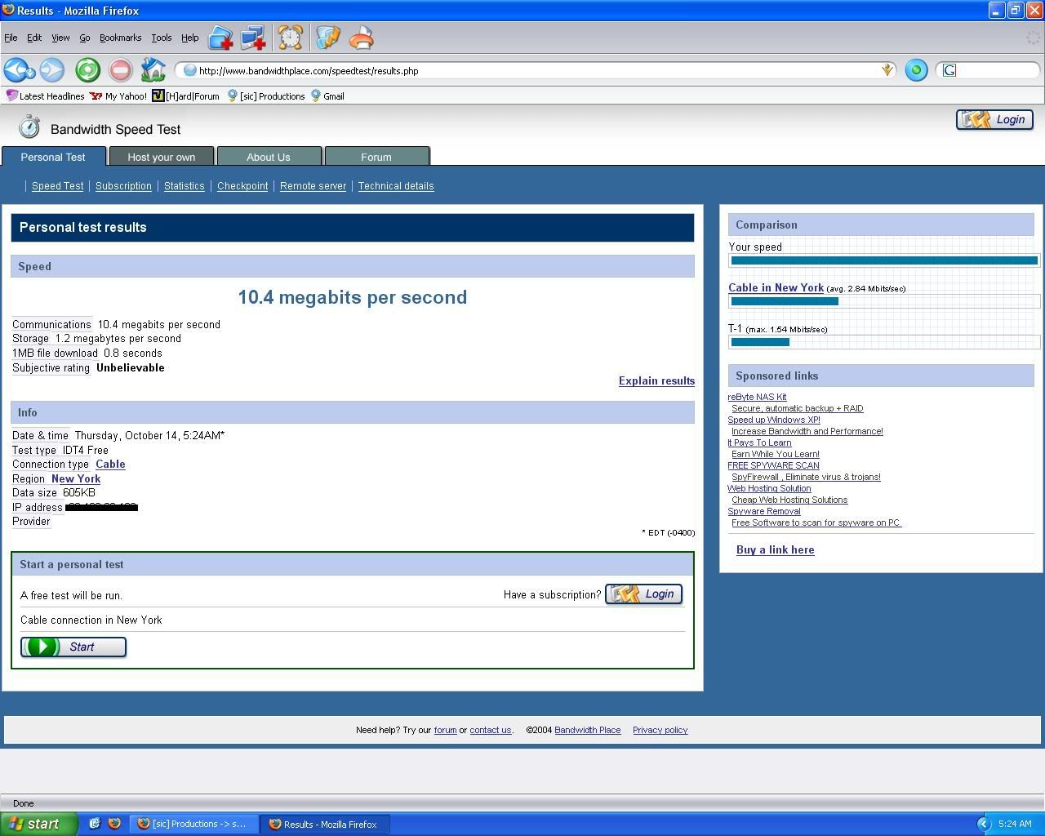1045x836 pixels.
Task: Click the Windows Start button
Action: [38, 824]
